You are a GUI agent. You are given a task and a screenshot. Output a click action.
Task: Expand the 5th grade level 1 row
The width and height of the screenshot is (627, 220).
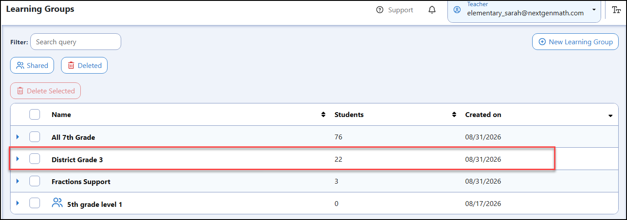[18, 203]
